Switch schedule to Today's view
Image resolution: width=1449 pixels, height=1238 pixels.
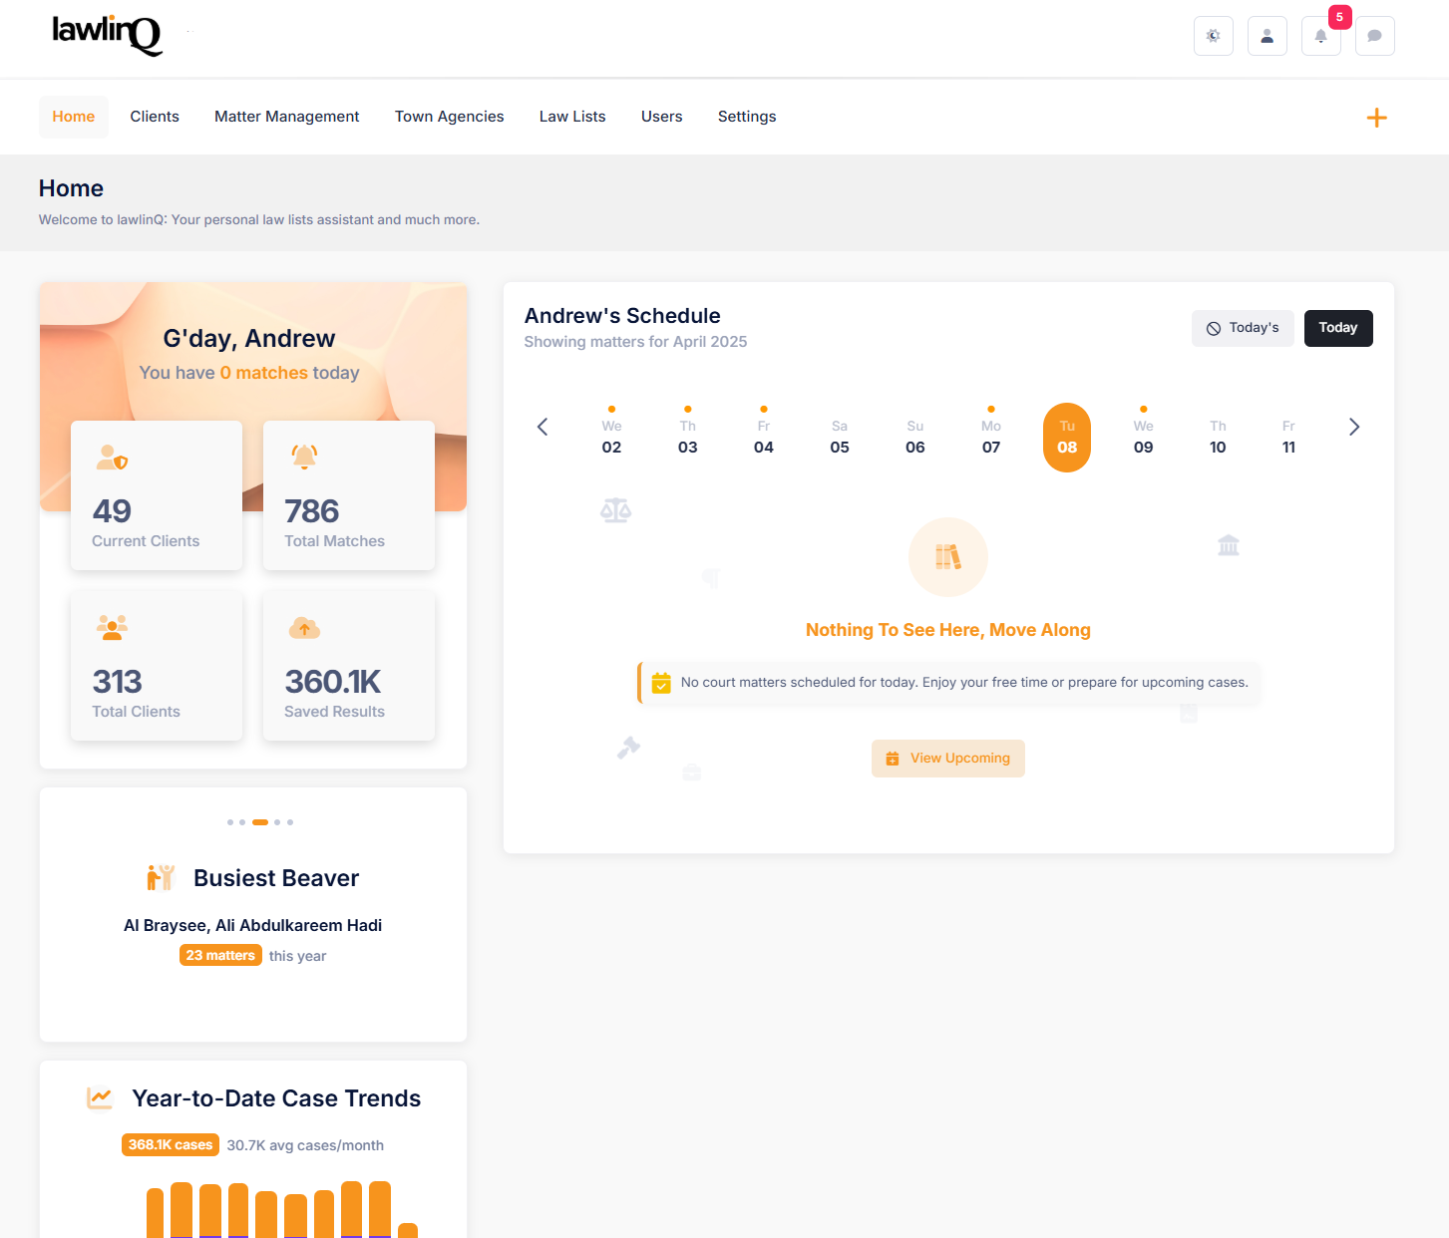[1243, 328]
